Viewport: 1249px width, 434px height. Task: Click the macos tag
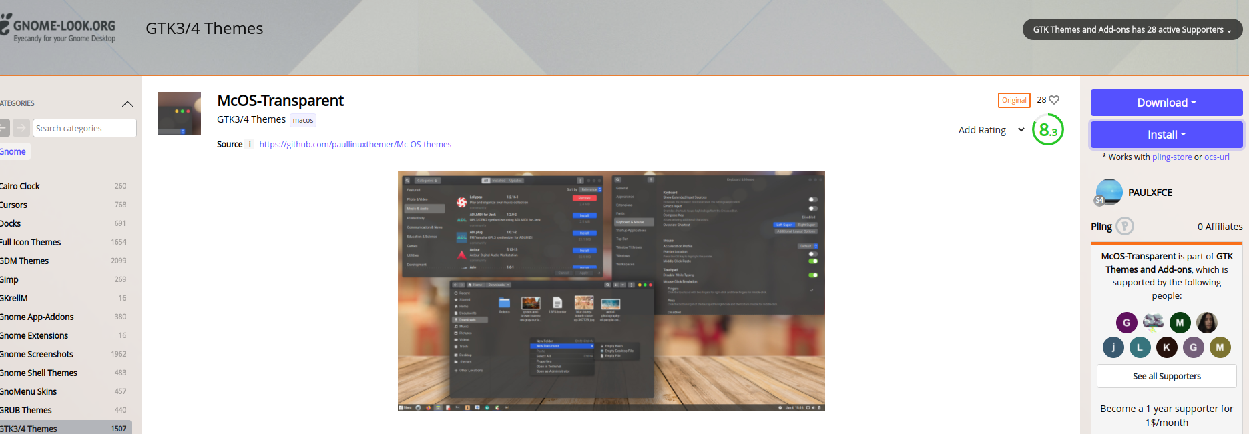point(303,120)
